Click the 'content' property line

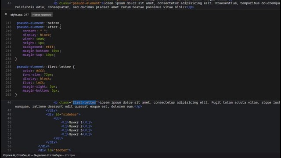click(x=35, y=31)
